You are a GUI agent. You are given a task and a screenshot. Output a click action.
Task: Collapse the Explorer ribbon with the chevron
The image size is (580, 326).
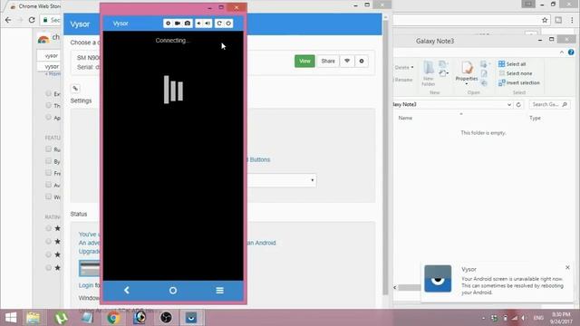pos(562,53)
